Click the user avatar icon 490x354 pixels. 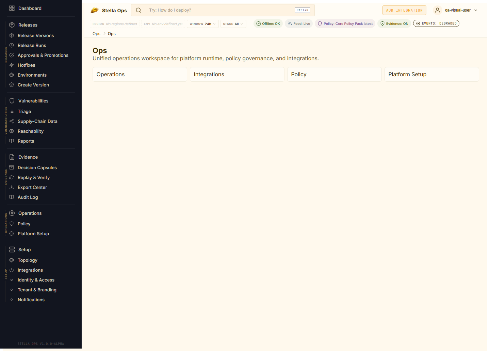coord(438,10)
